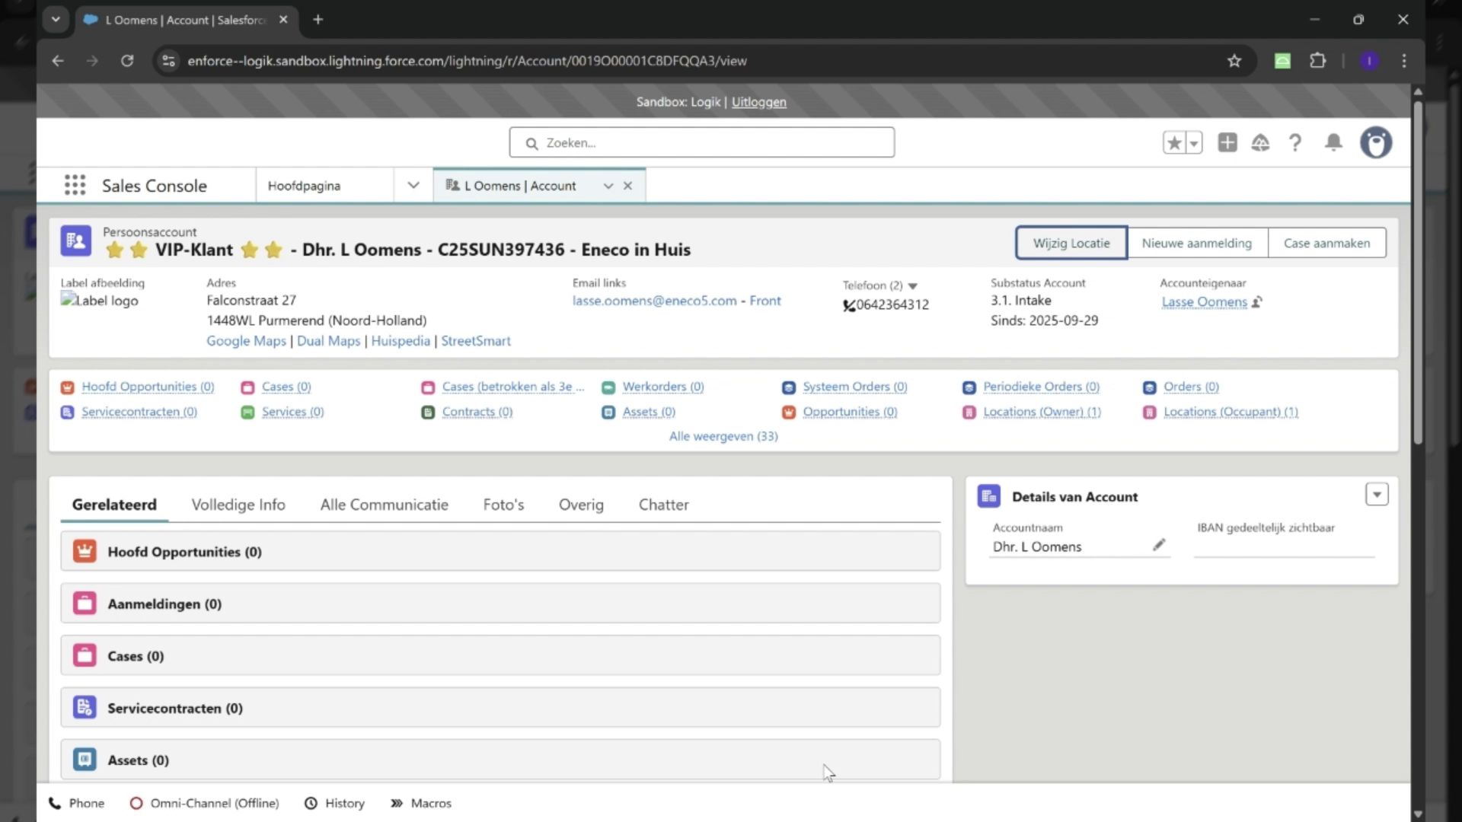This screenshot has width=1462, height=822.
Task: Click the Setup gear icon
Action: point(1261,142)
